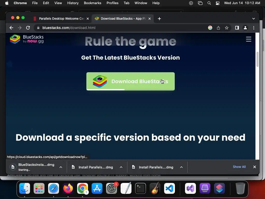Expand second Install Parallels dmg options

pyautogui.click(x=181, y=167)
